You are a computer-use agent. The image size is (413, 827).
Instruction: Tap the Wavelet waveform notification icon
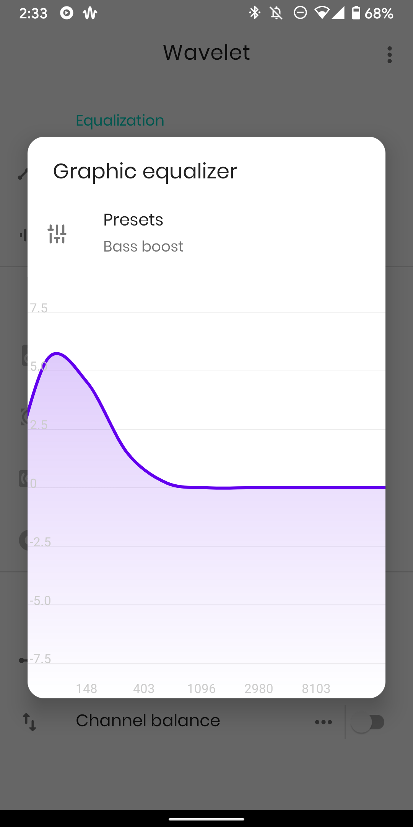click(90, 13)
